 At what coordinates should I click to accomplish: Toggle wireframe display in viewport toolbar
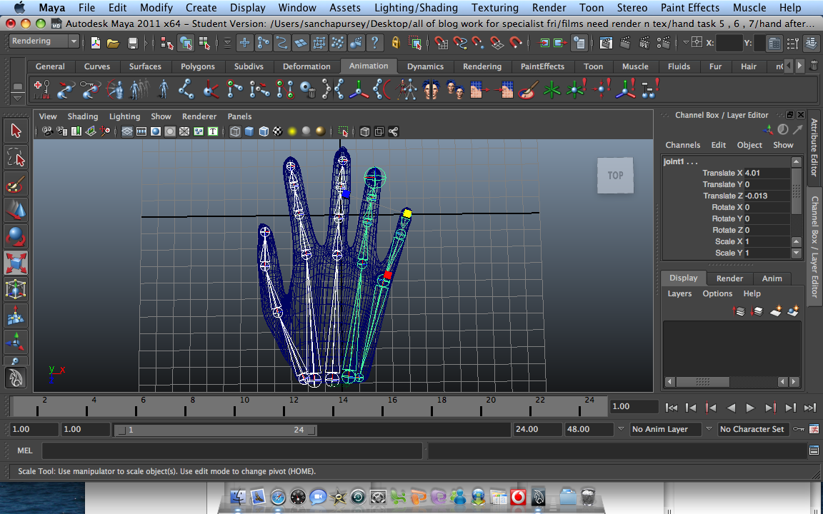click(235, 131)
